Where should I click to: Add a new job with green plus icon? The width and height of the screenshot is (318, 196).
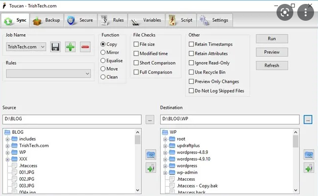point(70,47)
